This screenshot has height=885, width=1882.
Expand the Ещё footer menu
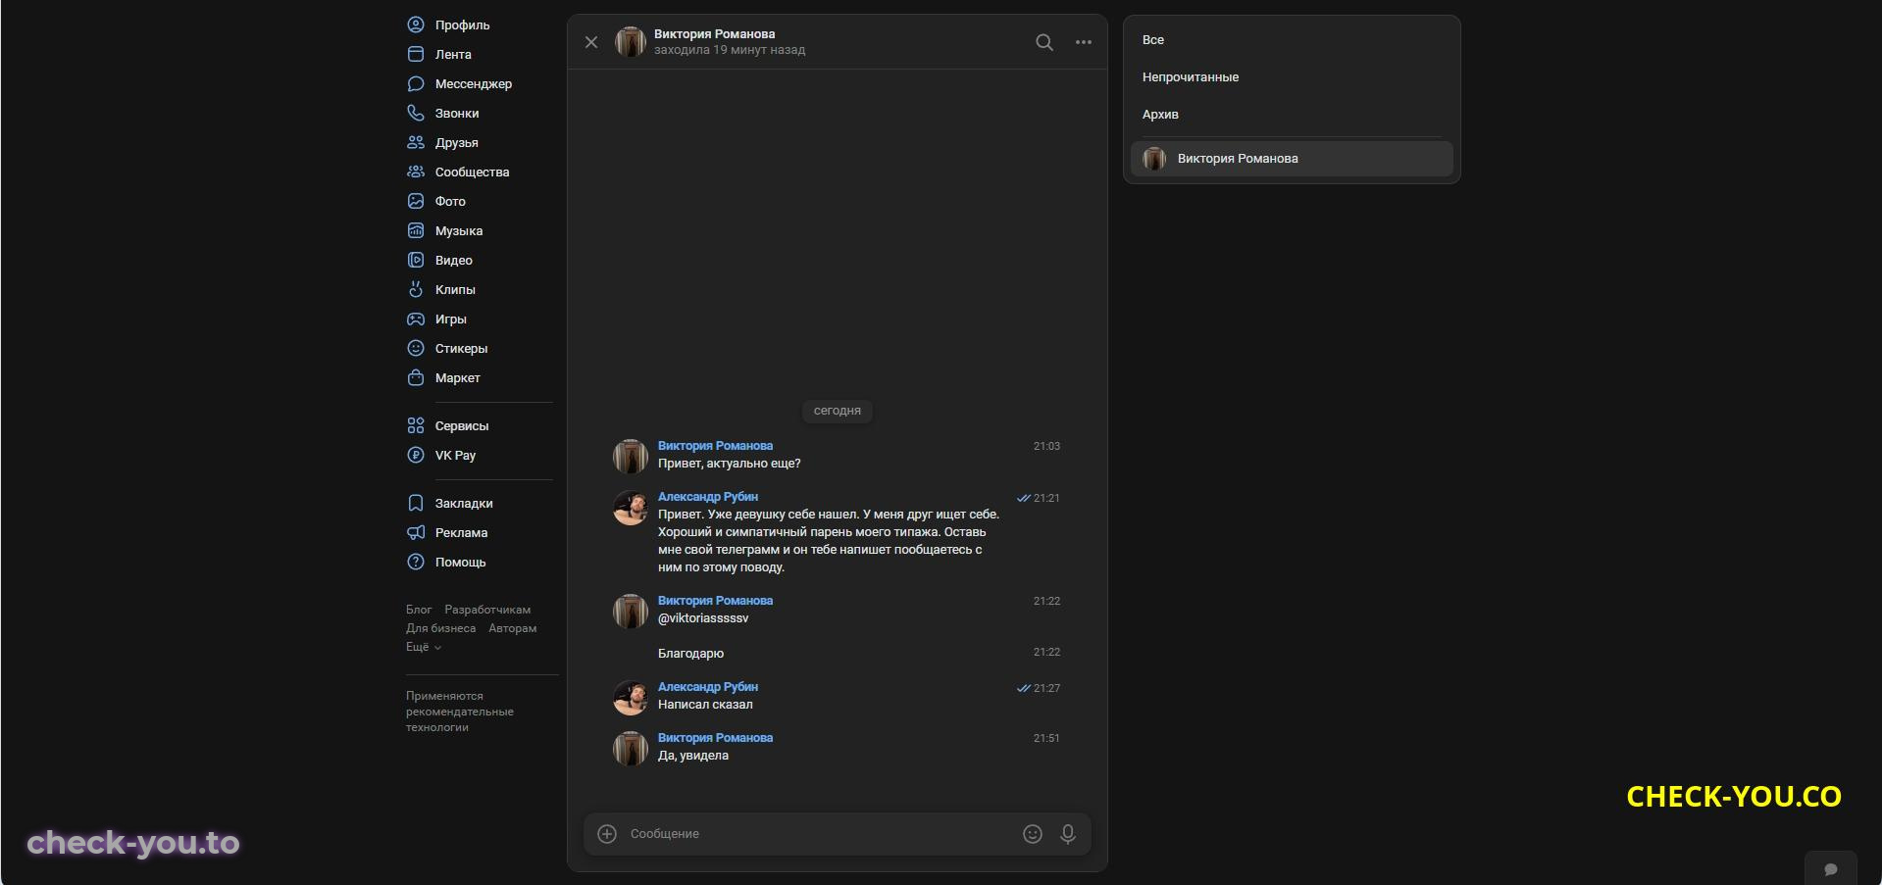(x=424, y=647)
